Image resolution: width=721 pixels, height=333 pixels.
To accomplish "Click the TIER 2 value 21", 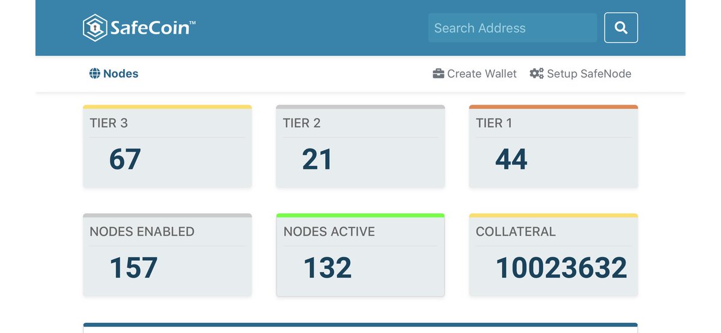I will [x=317, y=159].
